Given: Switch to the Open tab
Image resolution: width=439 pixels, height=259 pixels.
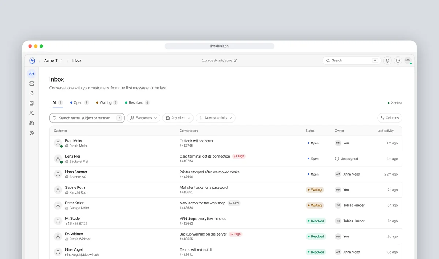Looking at the screenshot, I should pos(79,103).
